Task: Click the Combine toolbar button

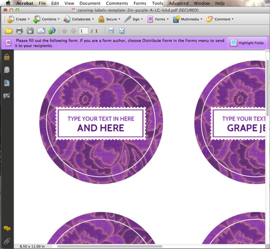Action: coord(46,19)
